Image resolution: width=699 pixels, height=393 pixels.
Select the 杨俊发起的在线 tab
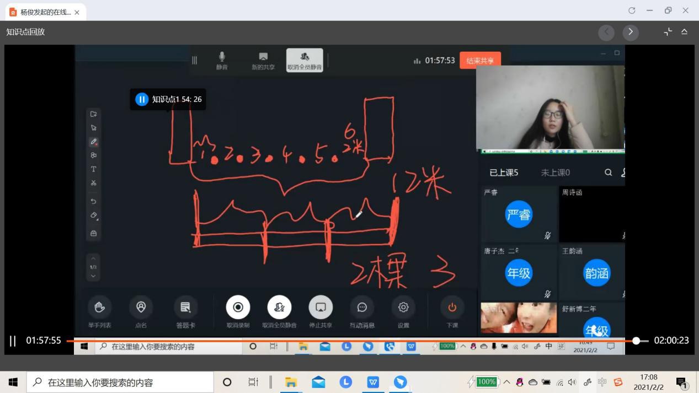pyautogui.click(x=45, y=12)
